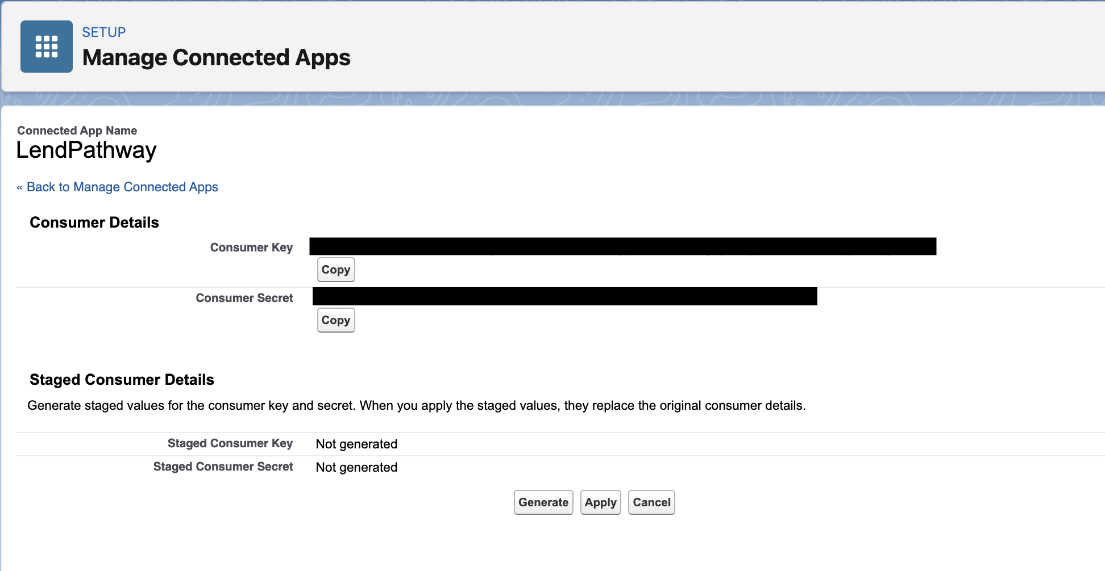The width and height of the screenshot is (1105, 571).
Task: Select Not generated value for Staged Consumer Key
Action: tap(356, 444)
